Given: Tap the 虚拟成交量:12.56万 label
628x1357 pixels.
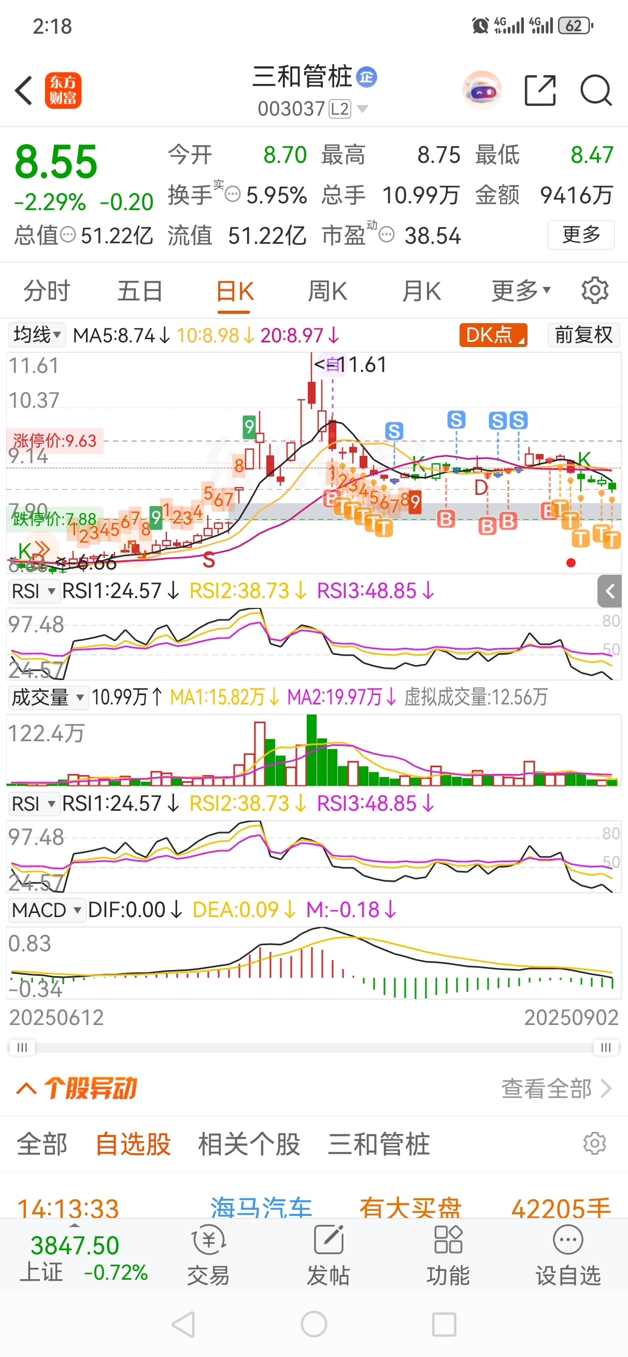Looking at the screenshot, I should click(476, 697).
